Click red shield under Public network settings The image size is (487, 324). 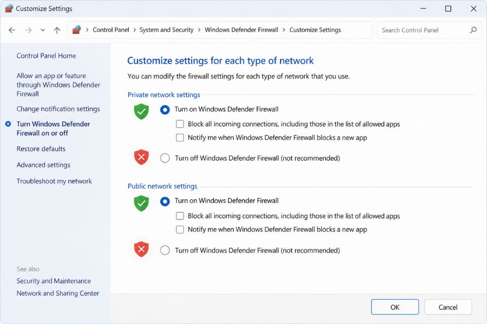[x=142, y=249]
